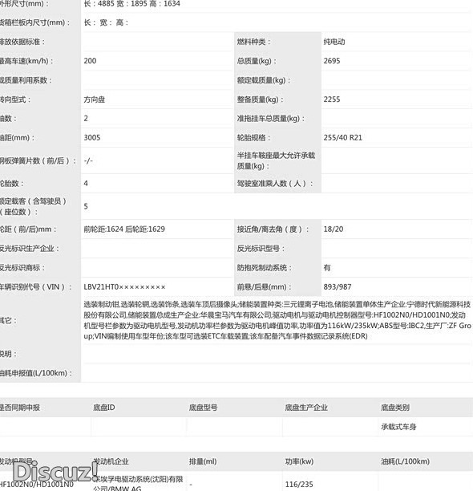
Task: Select the 防抱死制动系统 label
Action: (264, 268)
